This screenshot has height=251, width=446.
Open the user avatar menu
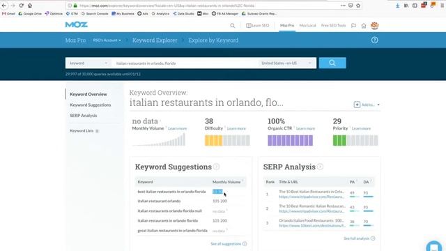(375, 26)
